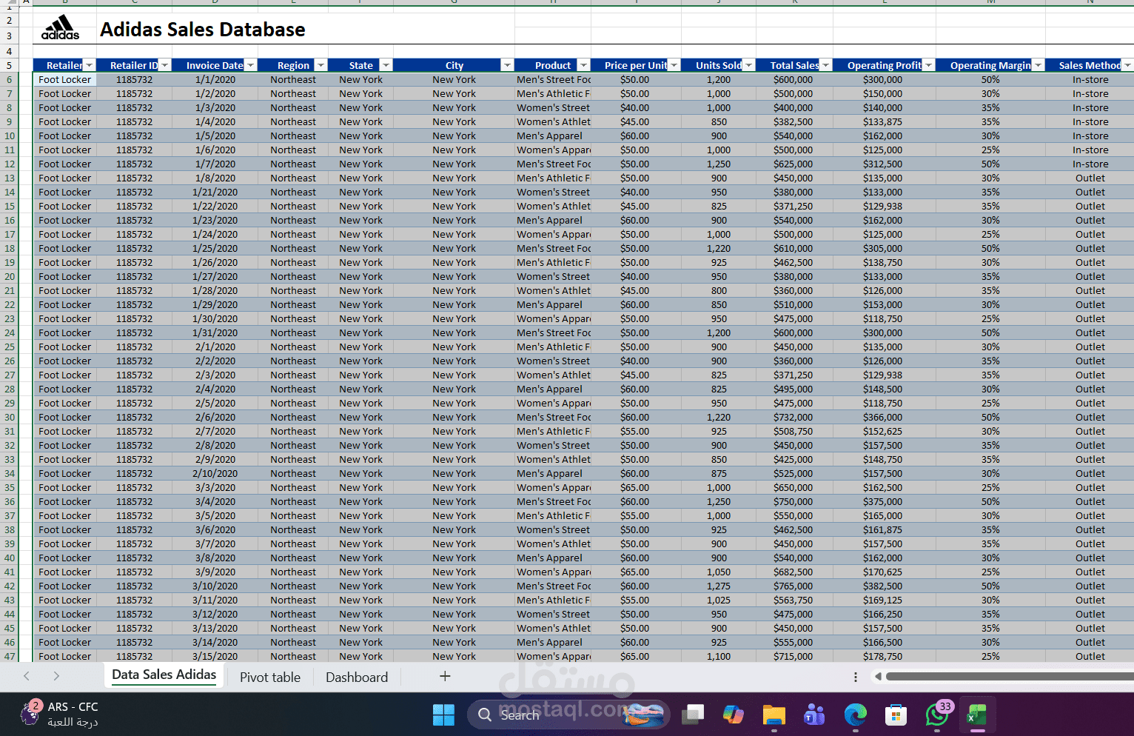Select Units Sold cell 1,275
The image size is (1134, 736).
tap(719, 586)
